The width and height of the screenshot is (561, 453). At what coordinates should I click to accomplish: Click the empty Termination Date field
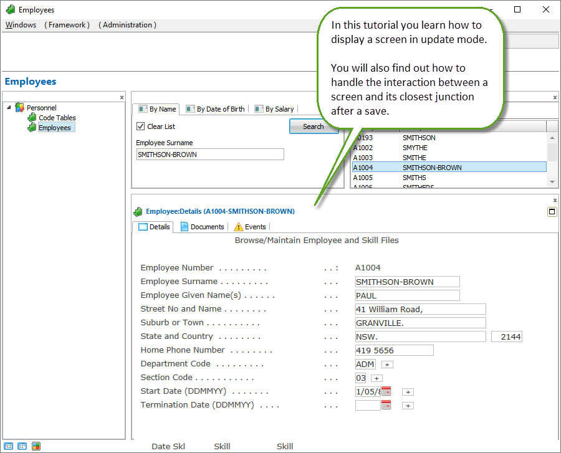pyautogui.click(x=368, y=405)
